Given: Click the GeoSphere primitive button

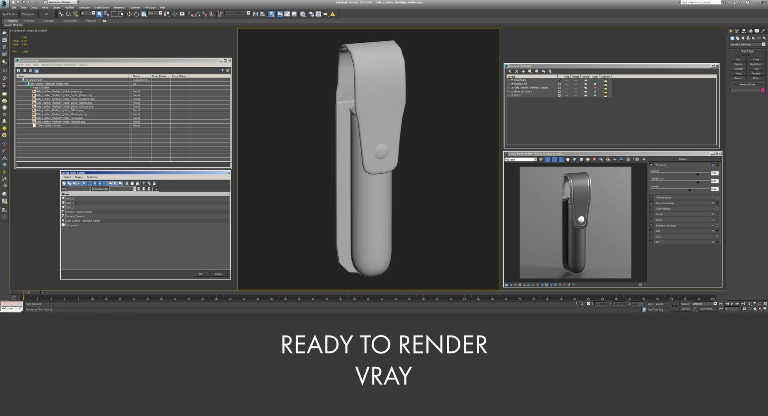Looking at the screenshot, I should pos(756,64).
